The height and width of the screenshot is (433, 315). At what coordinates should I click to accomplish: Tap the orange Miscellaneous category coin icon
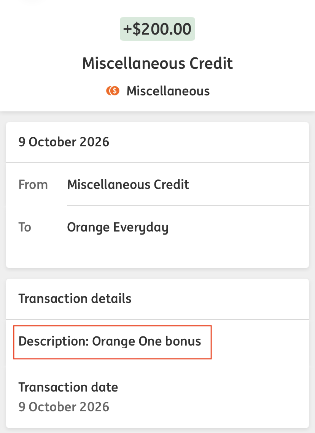[x=113, y=90]
